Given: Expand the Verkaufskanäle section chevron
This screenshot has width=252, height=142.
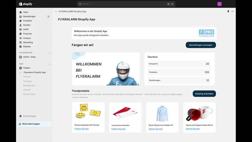Looking at the screenshot, I should click(x=49, y=53).
